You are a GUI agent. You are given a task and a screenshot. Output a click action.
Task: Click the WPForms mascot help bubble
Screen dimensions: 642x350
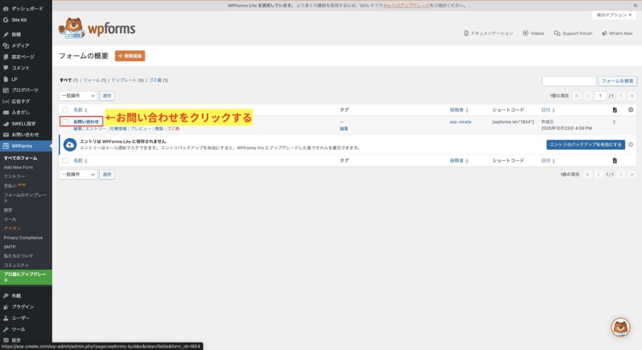(x=620, y=327)
